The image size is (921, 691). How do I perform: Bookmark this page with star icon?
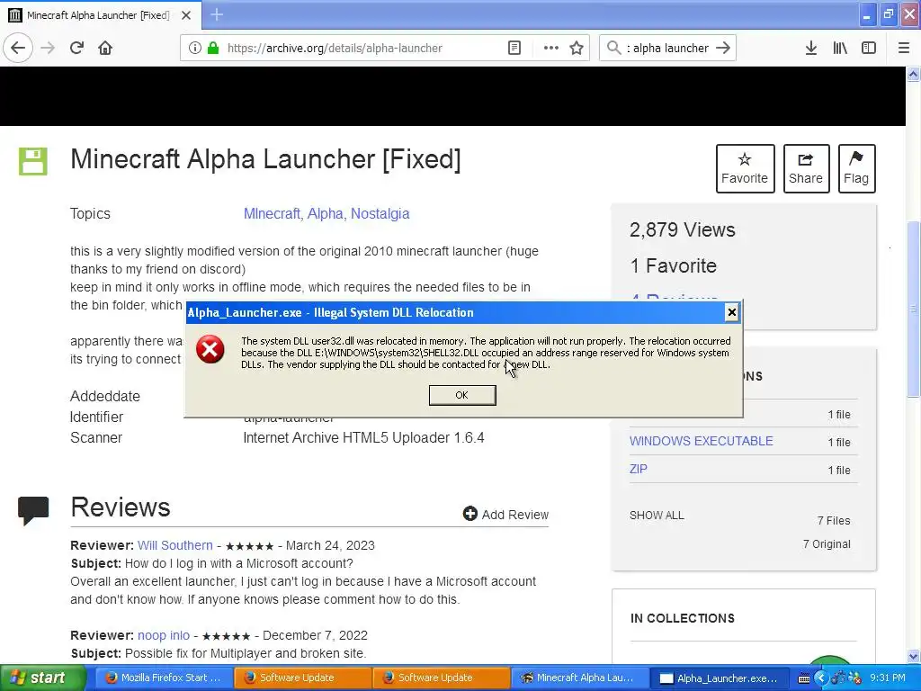click(577, 49)
